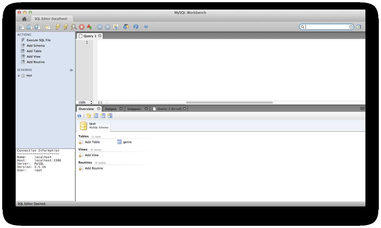381x228 pixels.
Task: Click the icon right of search box
Action: (x=359, y=27)
